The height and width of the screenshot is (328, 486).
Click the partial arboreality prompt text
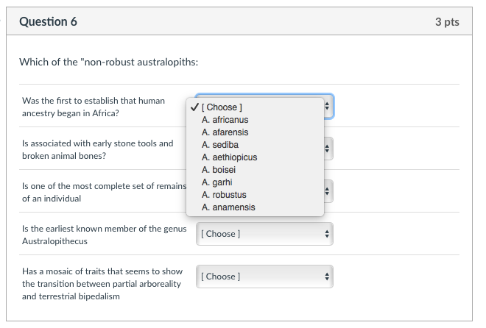[x=102, y=284]
